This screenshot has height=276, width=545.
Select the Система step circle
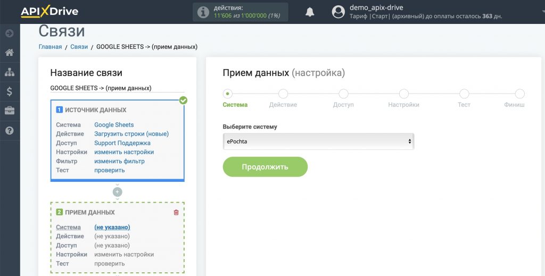(x=228, y=94)
